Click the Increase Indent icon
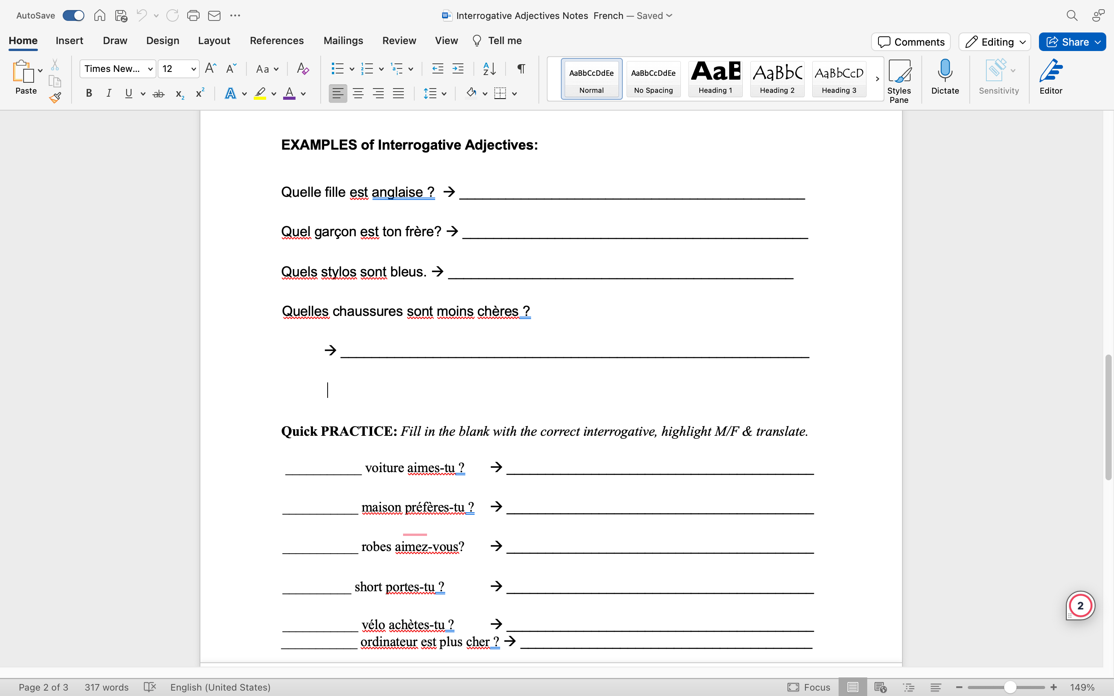 pos(458,69)
